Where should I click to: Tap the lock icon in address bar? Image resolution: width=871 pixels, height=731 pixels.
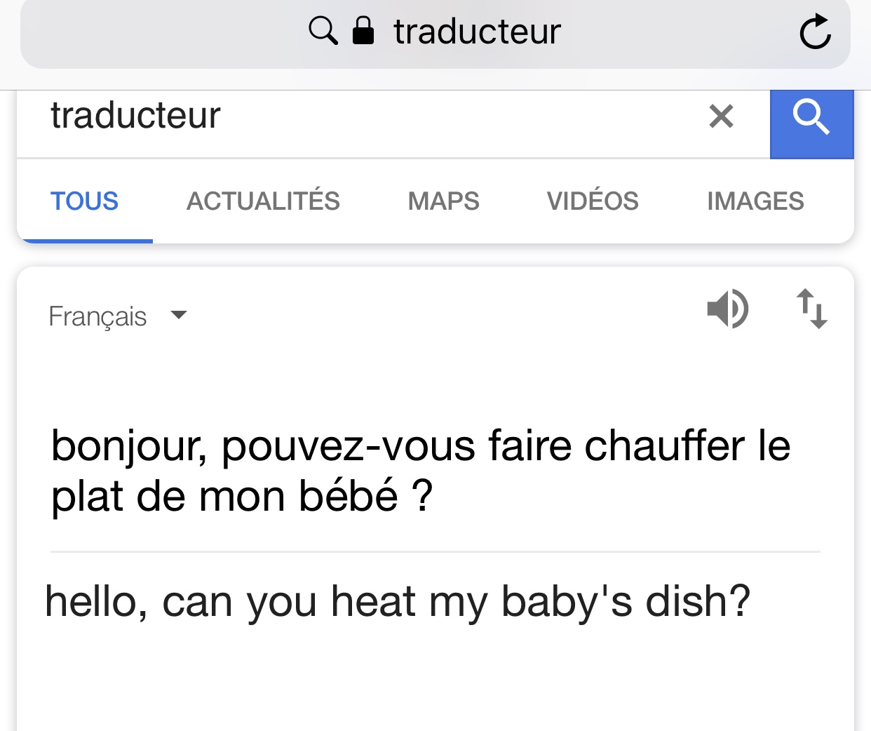click(x=363, y=31)
